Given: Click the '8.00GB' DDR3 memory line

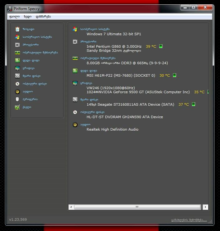Looking at the screenshot, I should pos(127,63).
